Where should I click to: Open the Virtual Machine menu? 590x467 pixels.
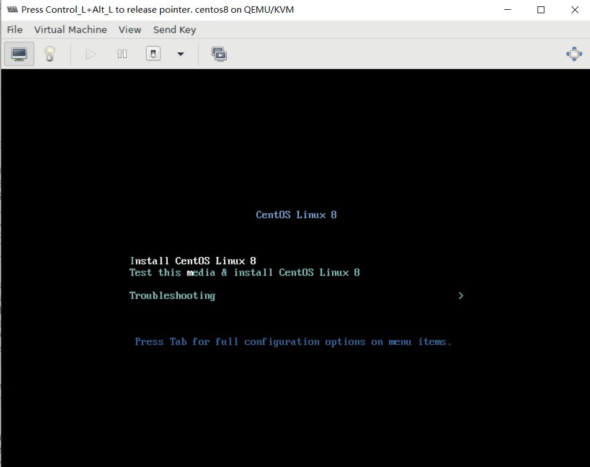point(70,30)
